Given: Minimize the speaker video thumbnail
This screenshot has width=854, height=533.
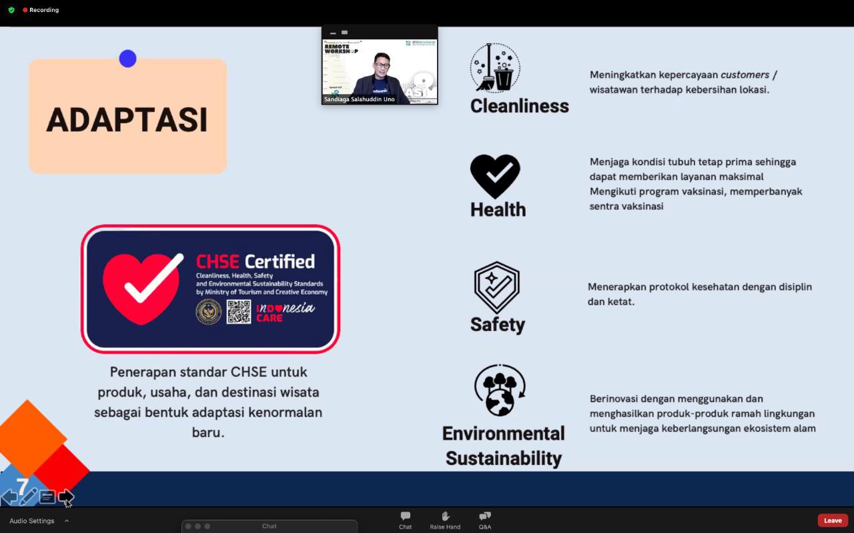Looking at the screenshot, I should pos(332,32).
